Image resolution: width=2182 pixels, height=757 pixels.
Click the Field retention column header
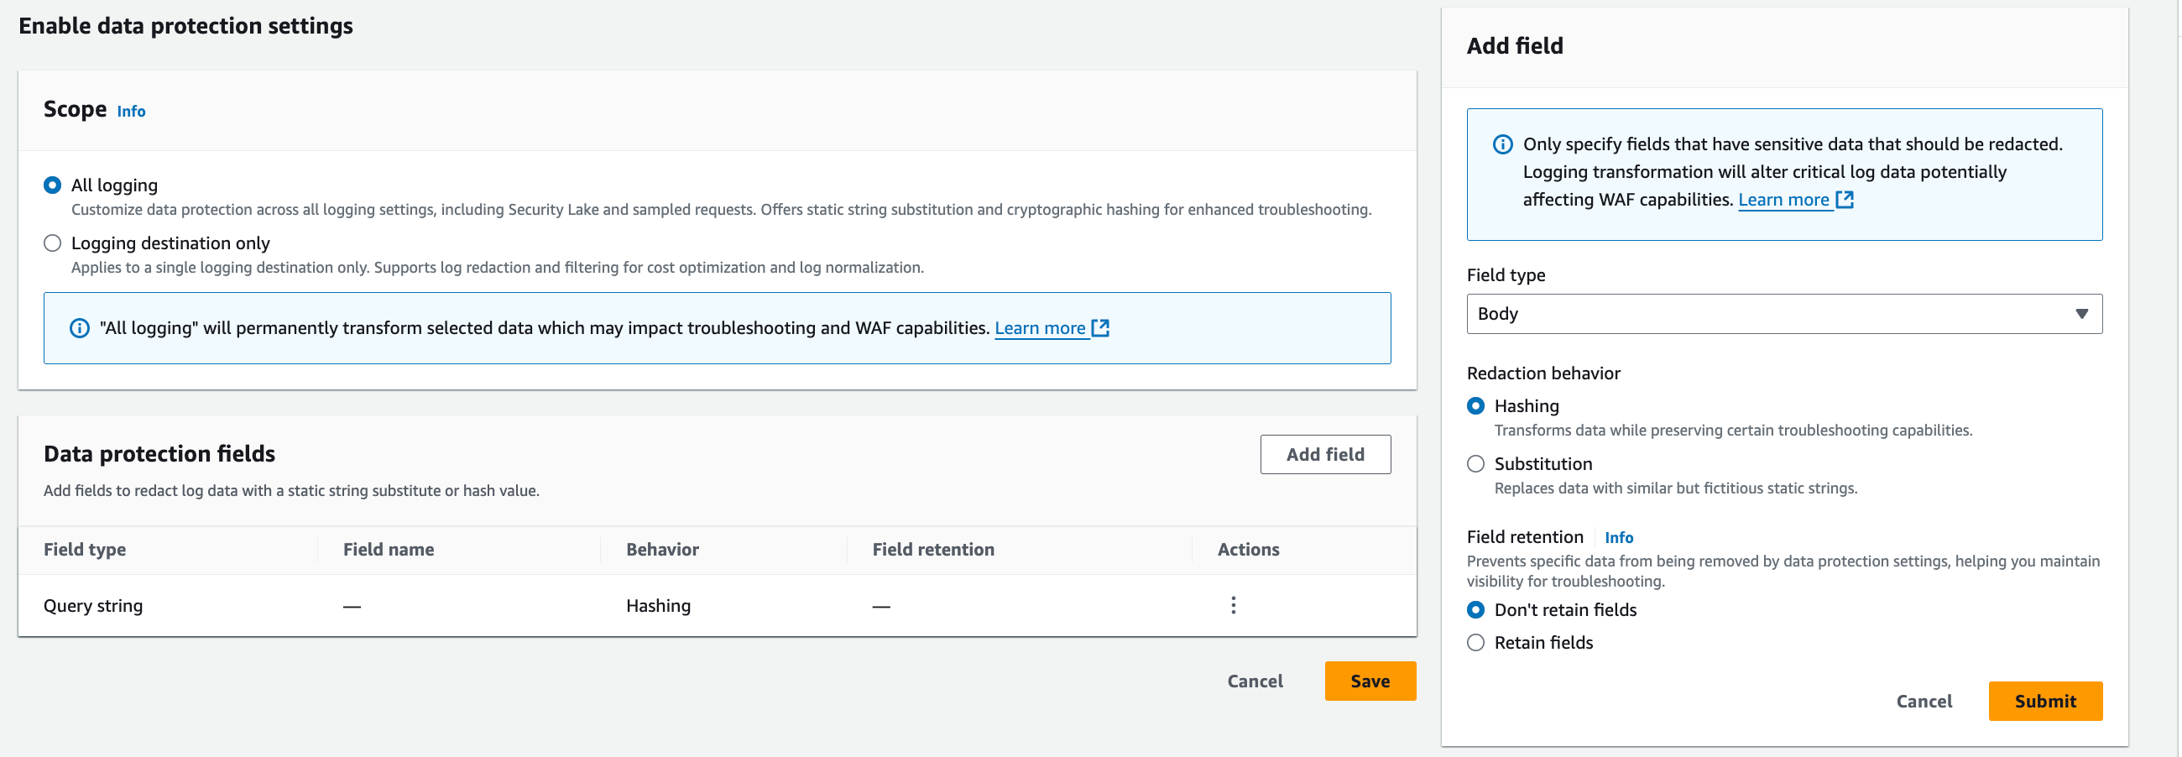(933, 550)
